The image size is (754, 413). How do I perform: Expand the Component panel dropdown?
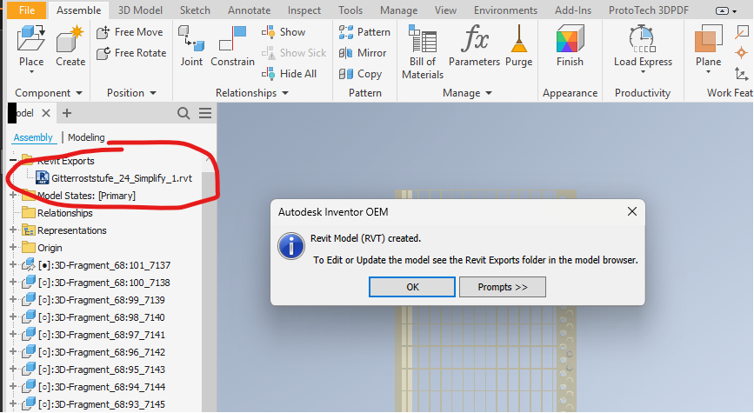click(79, 93)
